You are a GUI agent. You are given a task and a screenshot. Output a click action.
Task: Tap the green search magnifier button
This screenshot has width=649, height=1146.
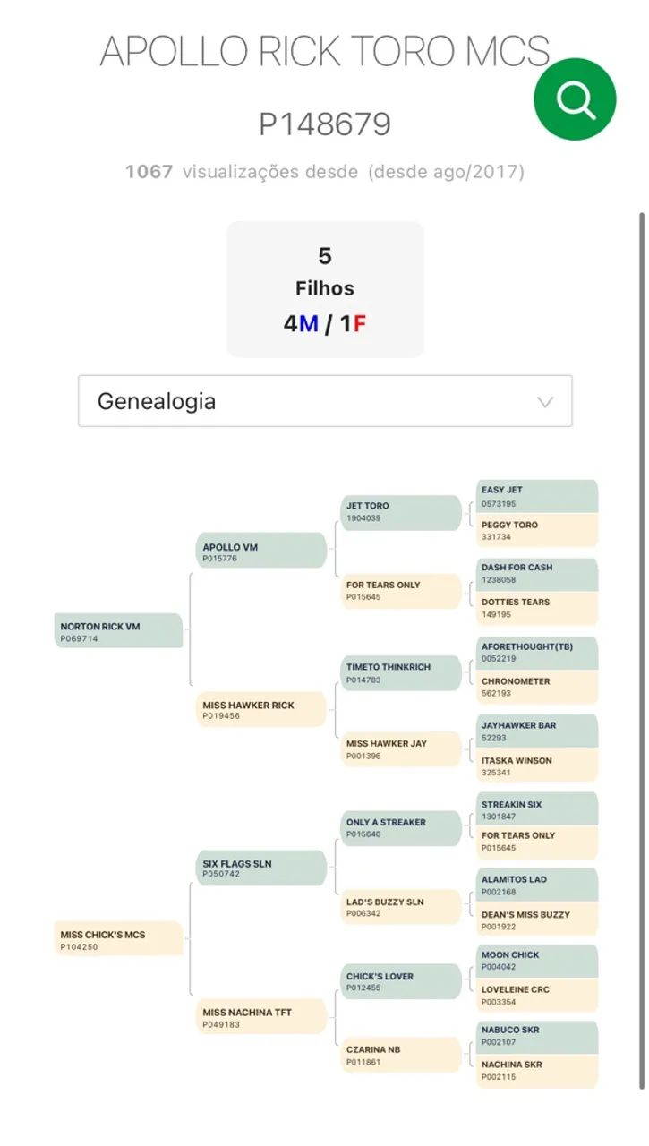click(575, 99)
